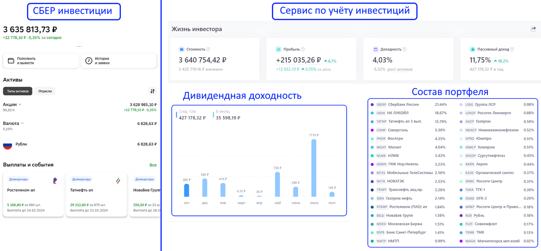Click the Россети Ленэнерго holding name
Screen dimensions: 541x251
coord(495,113)
